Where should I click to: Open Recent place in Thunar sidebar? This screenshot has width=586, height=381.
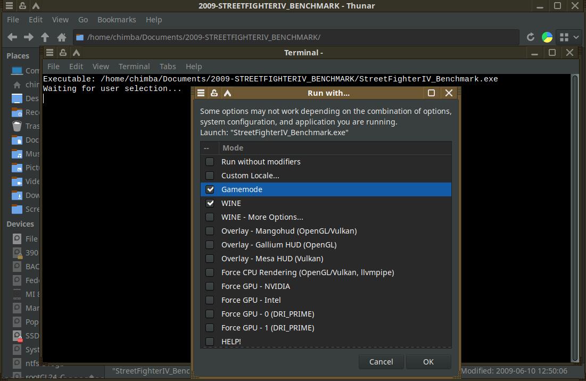point(24,112)
